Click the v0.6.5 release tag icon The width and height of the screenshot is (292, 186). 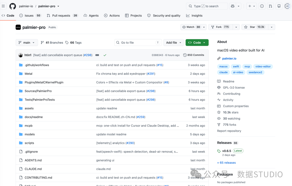tap(219, 151)
